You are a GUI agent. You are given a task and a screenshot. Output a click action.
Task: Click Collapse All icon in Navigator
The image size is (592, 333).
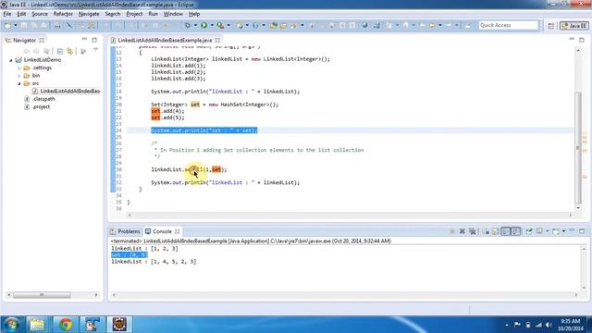60,51
